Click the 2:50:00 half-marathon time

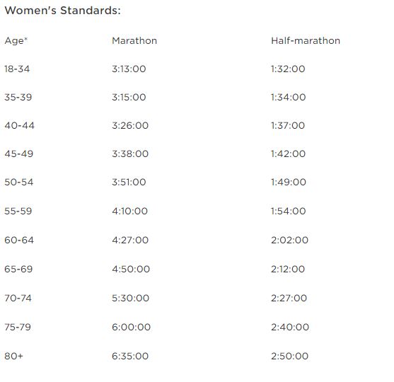(x=290, y=356)
